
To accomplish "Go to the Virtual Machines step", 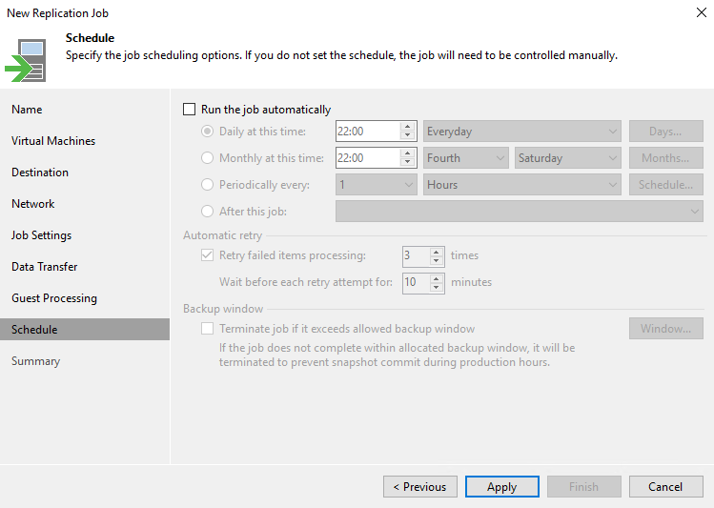I will 53,141.
